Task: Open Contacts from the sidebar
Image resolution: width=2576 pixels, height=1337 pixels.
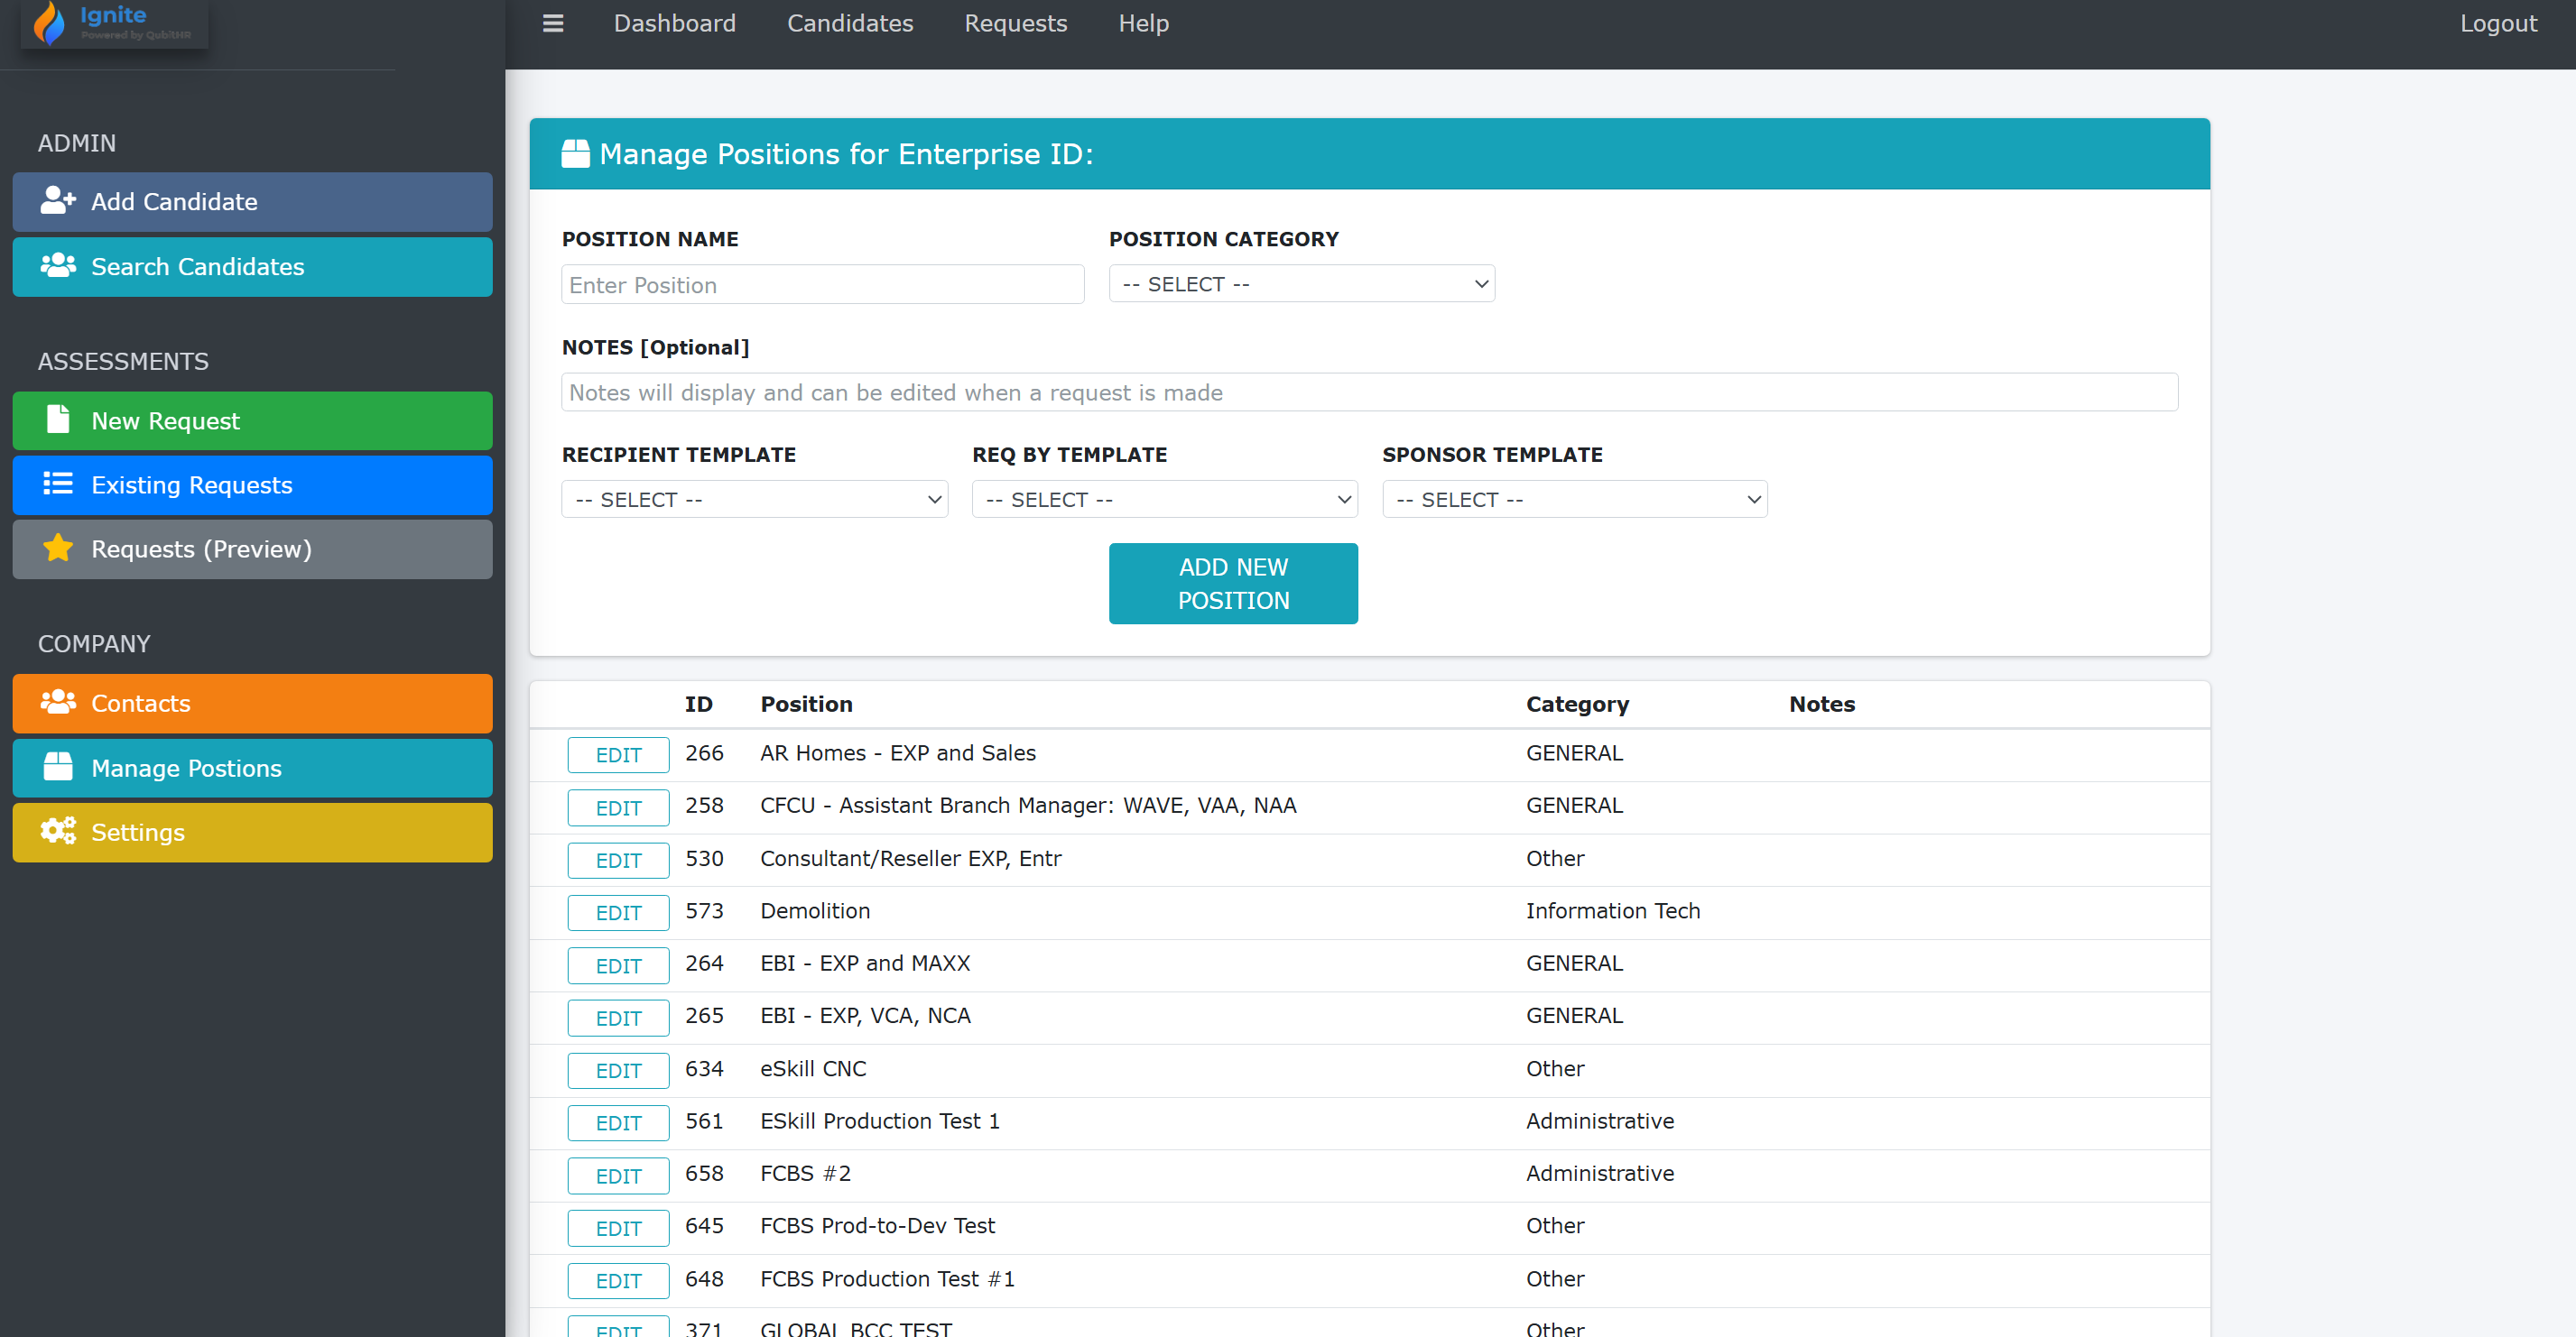Action: pos(252,704)
